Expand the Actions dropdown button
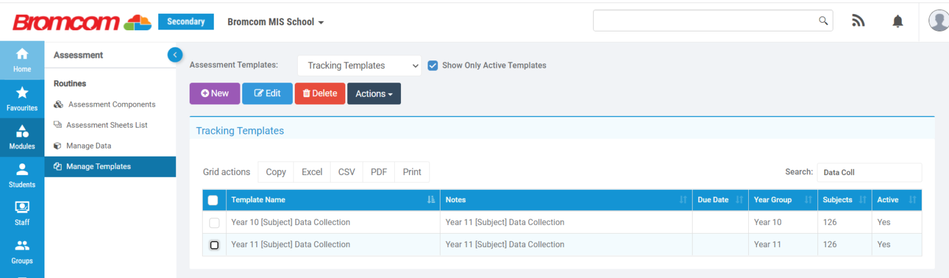Viewport: 949px width, 278px height. point(374,94)
